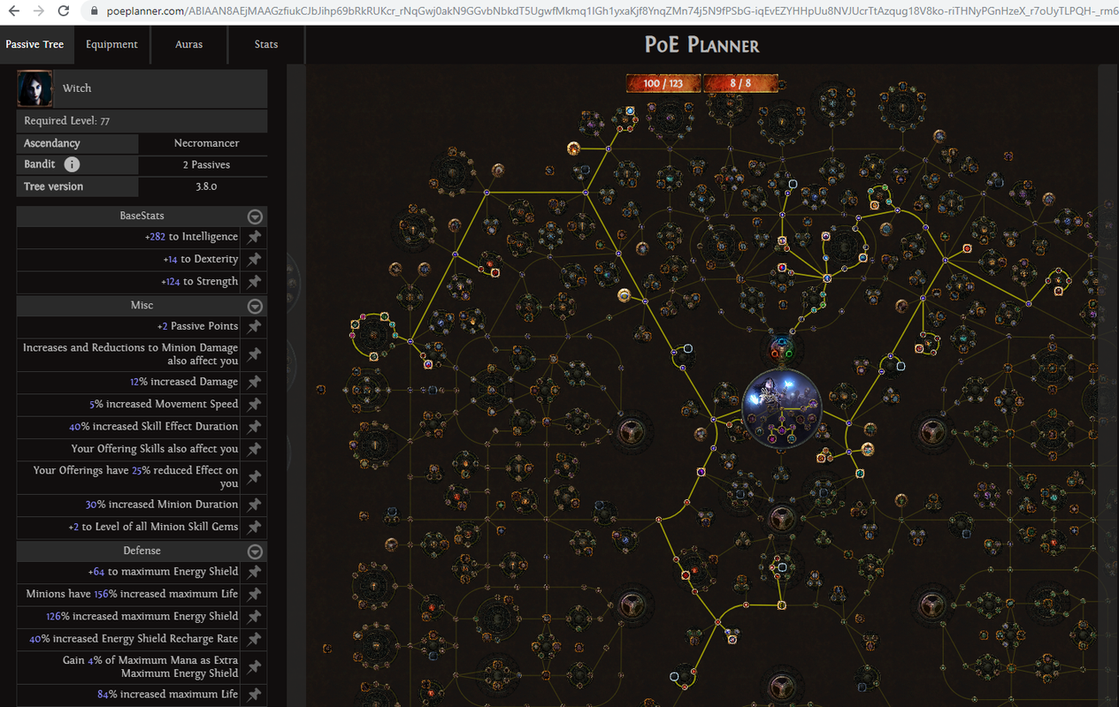Collapse the BaseStats section
Screen dimensions: 1119x707
255,217
